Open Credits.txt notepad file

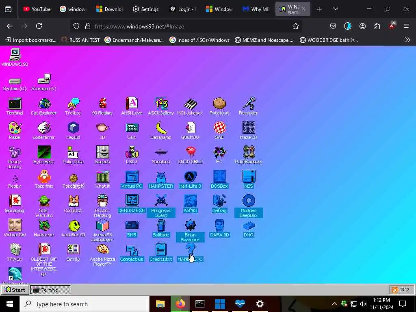point(161,253)
